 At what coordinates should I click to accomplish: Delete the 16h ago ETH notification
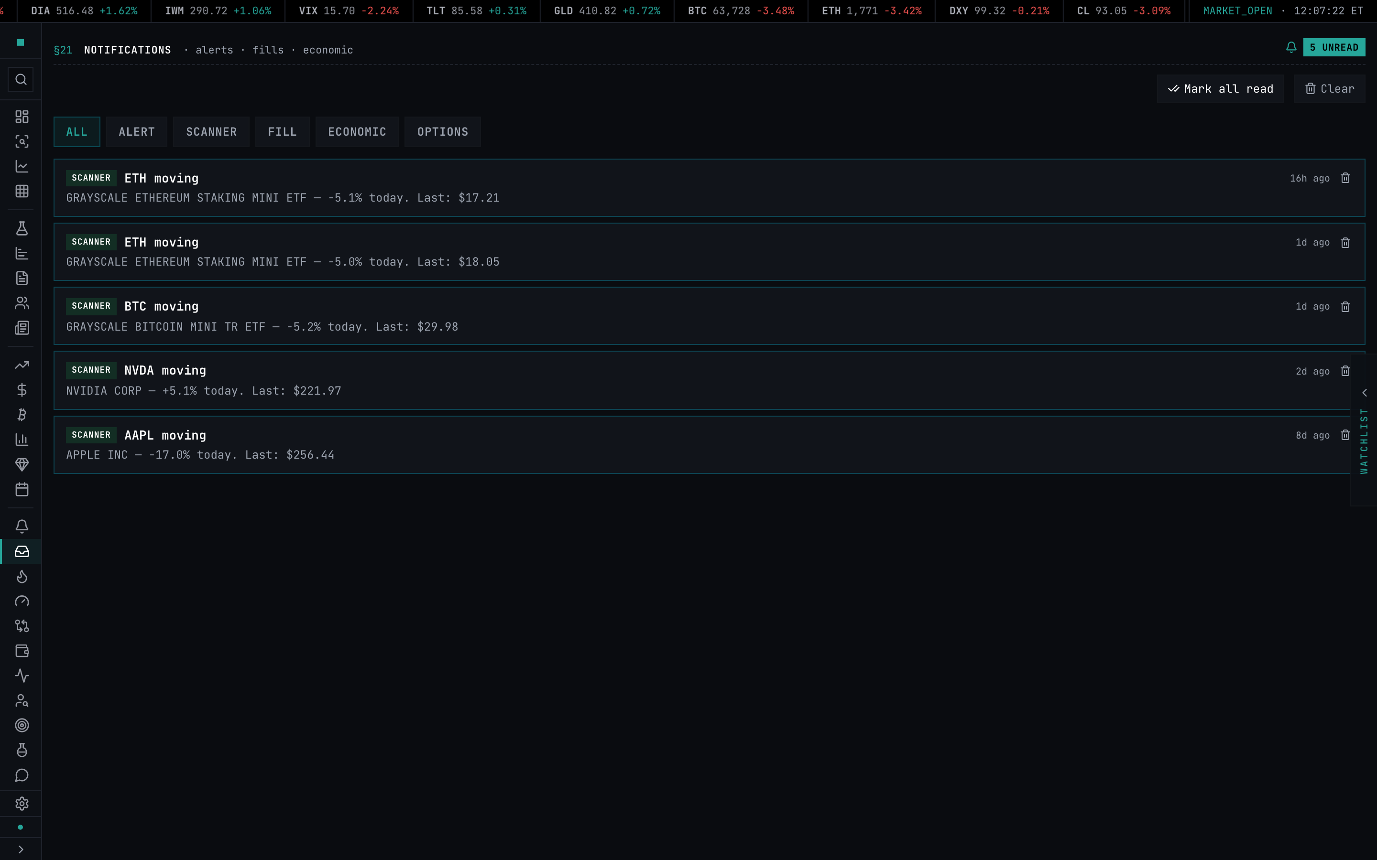point(1345,178)
